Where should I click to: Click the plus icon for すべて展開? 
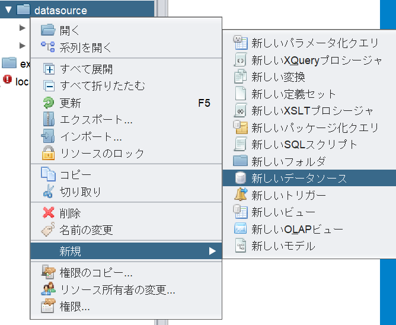[x=49, y=69]
